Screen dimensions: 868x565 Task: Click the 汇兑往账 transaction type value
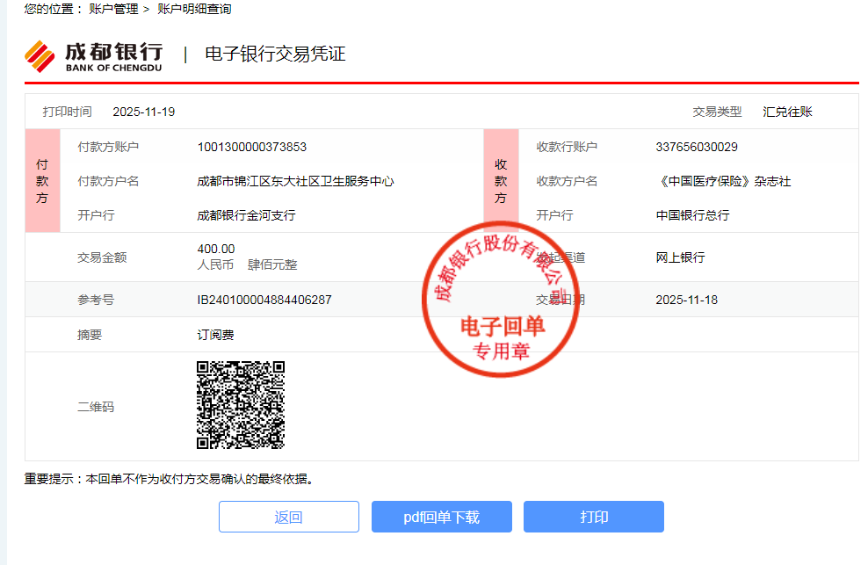tap(787, 112)
